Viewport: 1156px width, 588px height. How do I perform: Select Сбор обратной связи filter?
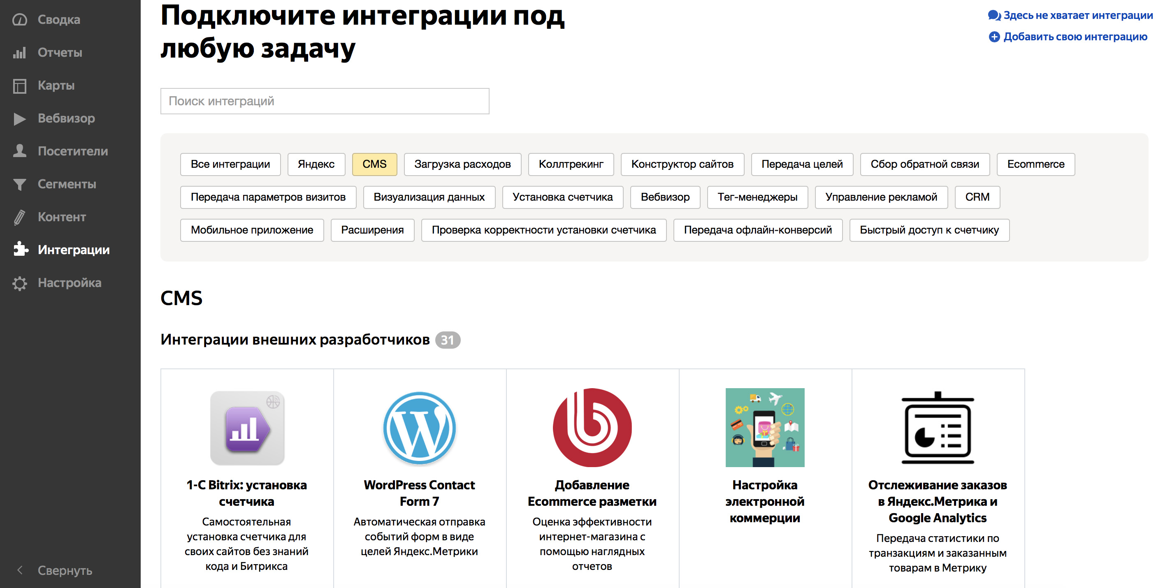tap(924, 164)
